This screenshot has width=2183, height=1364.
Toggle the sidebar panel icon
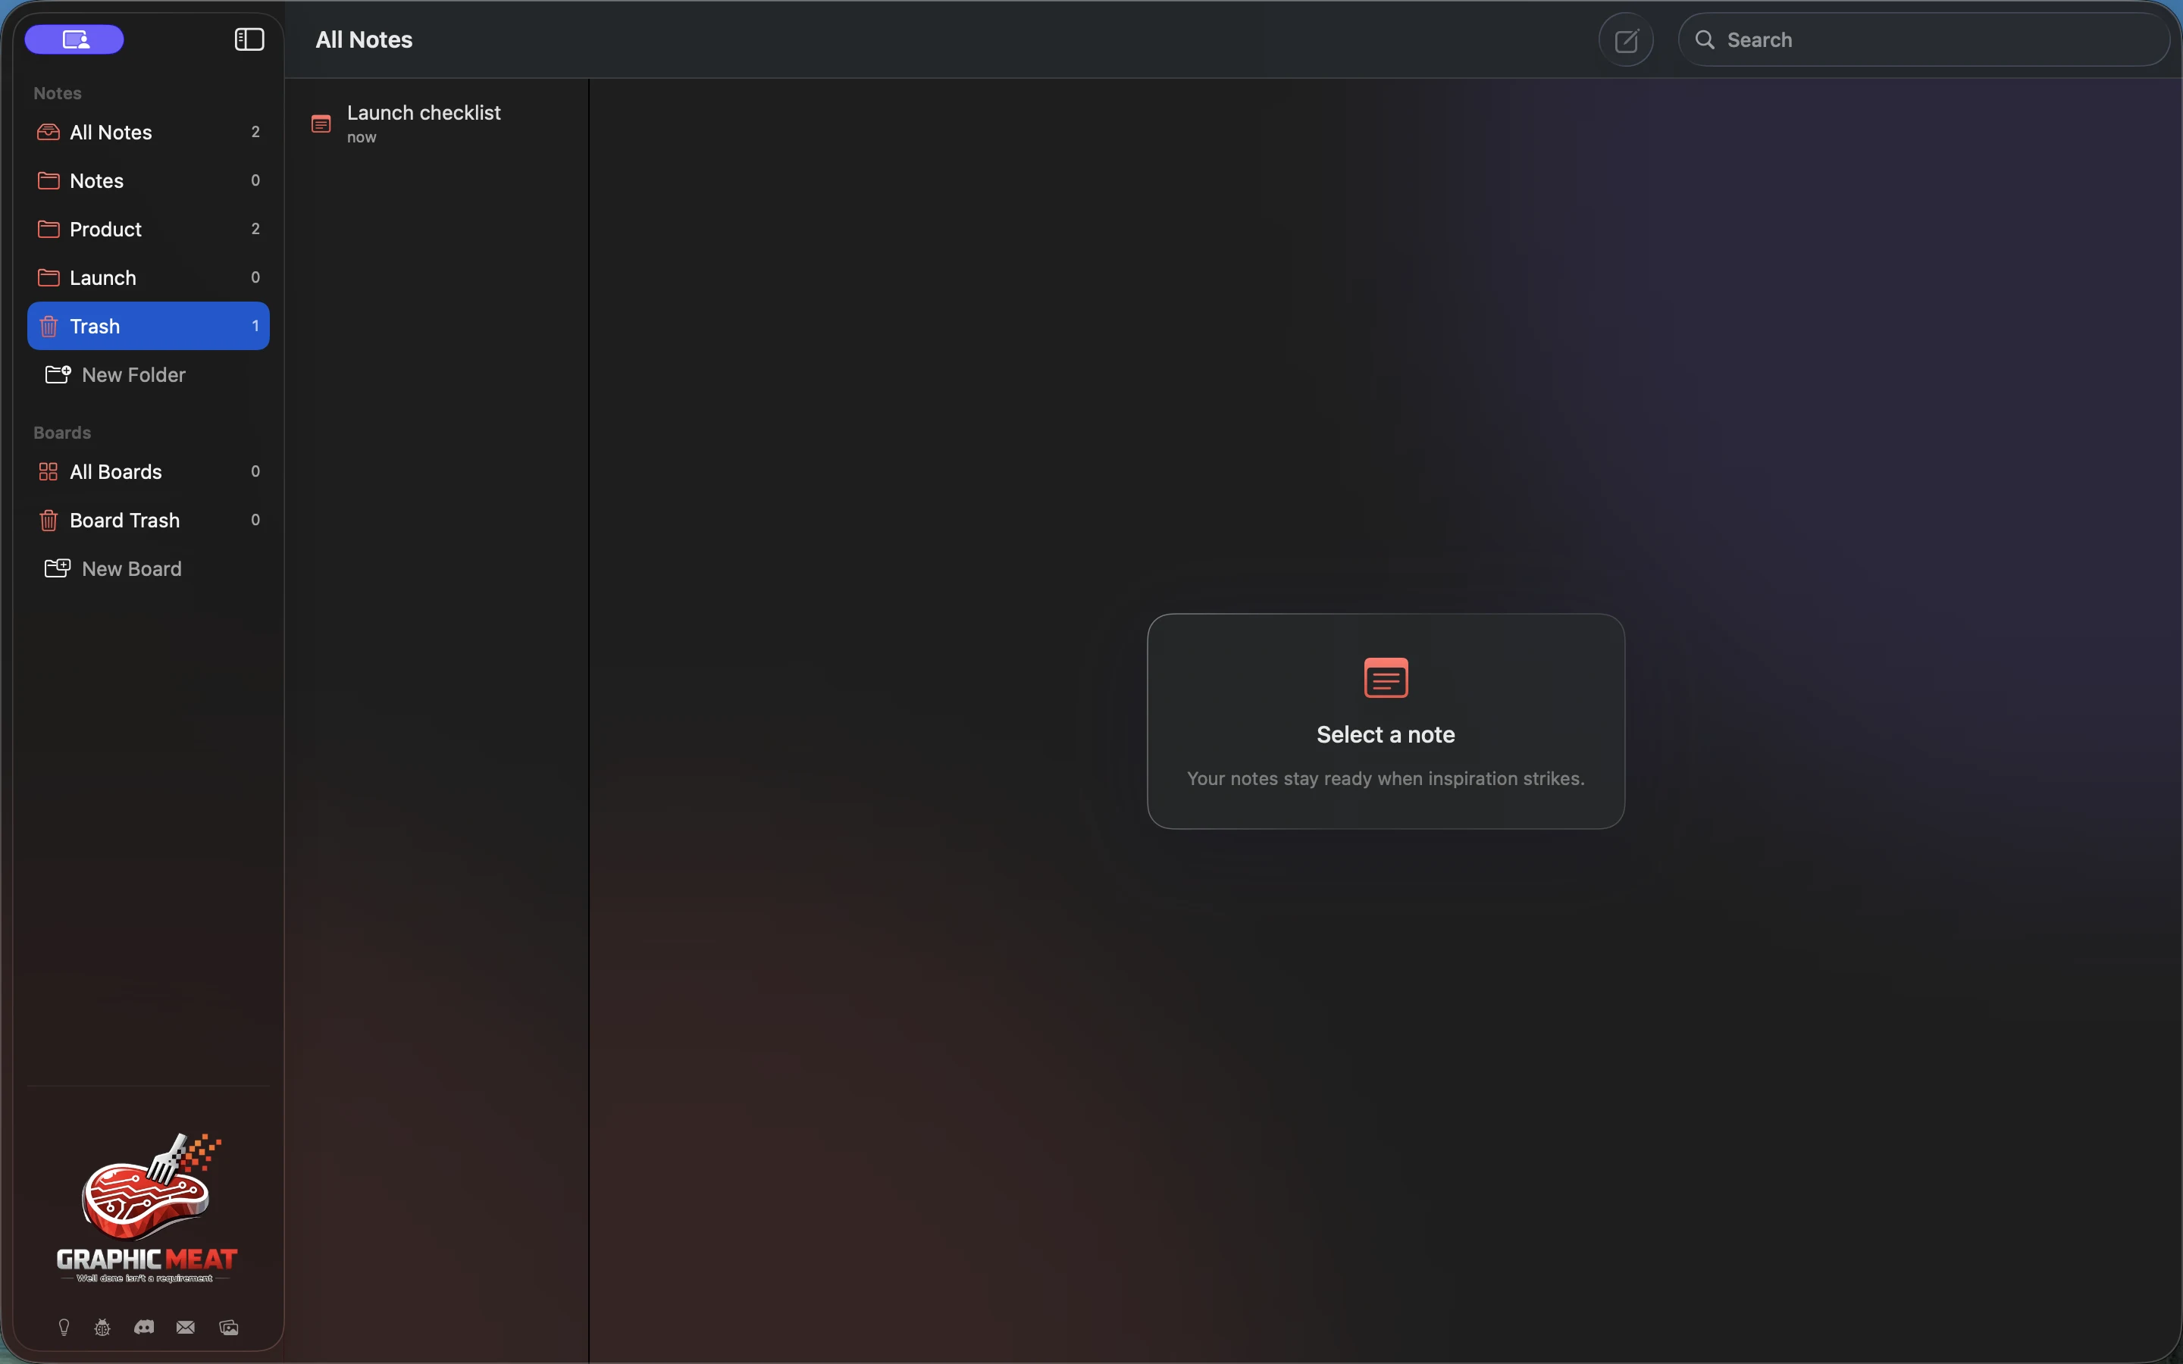coord(249,39)
